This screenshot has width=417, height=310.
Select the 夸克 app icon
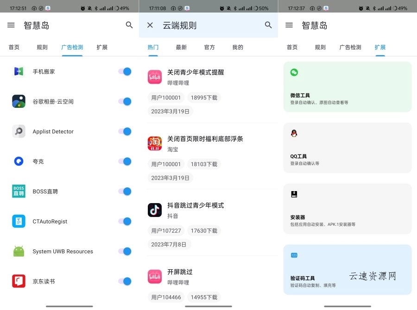tap(19, 161)
